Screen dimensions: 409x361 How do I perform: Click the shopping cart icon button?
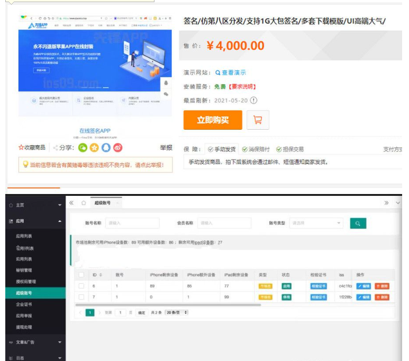coord(258,120)
